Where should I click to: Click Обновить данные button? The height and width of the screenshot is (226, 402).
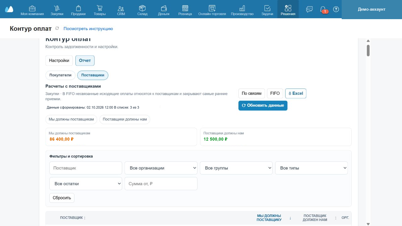point(263,105)
